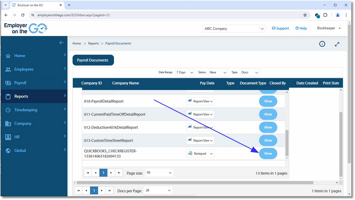Expand the page to fullscreen with diagonal arrows

coord(337,44)
